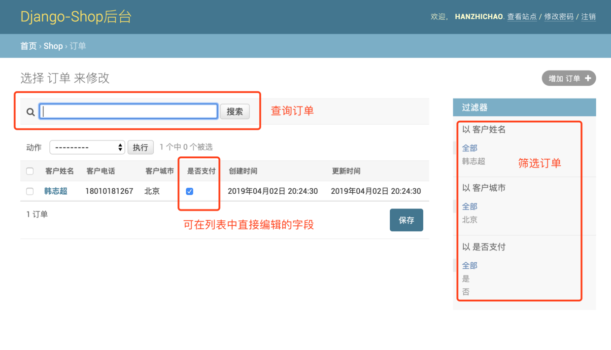Filter by customer name 韩志超

pos(474,161)
